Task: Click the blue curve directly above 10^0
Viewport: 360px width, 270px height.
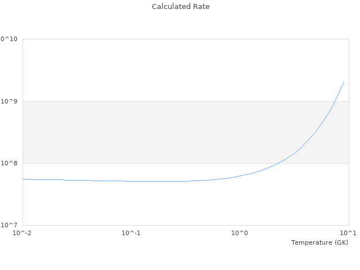Action: point(240,175)
